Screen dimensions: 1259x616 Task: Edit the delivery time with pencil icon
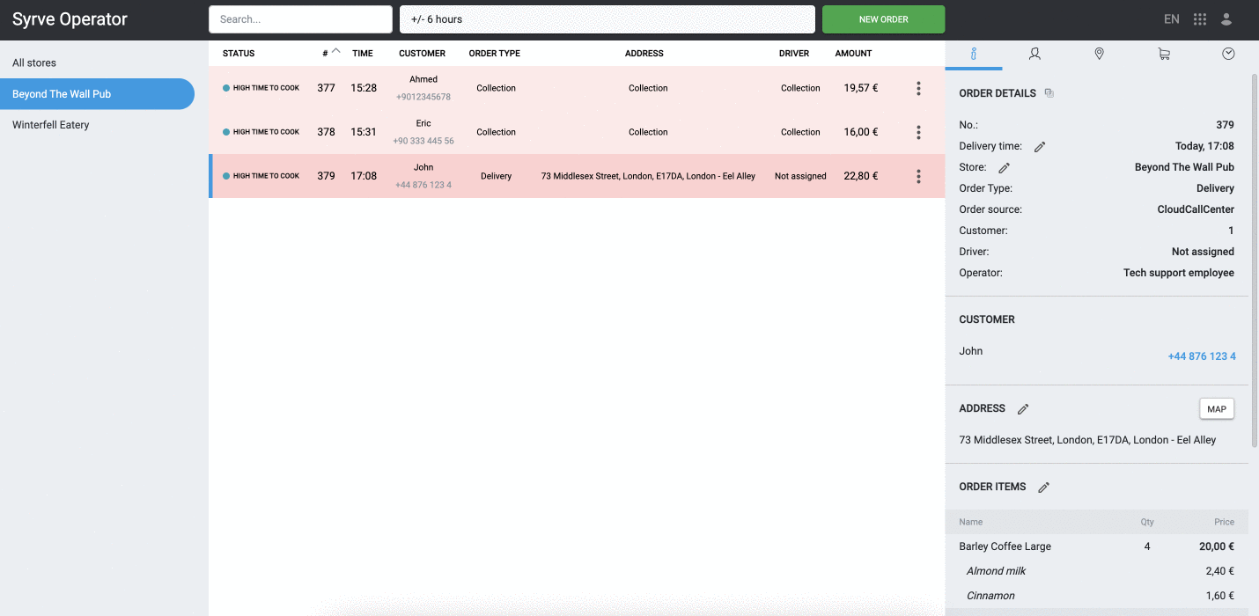(1040, 147)
